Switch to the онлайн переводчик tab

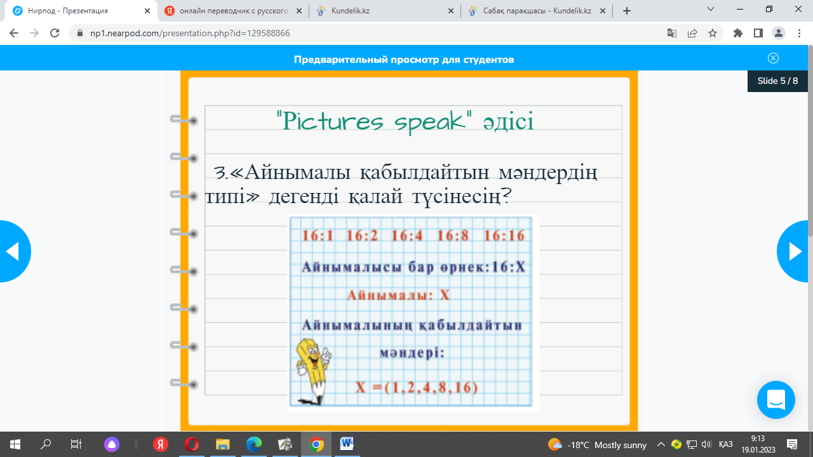[232, 11]
